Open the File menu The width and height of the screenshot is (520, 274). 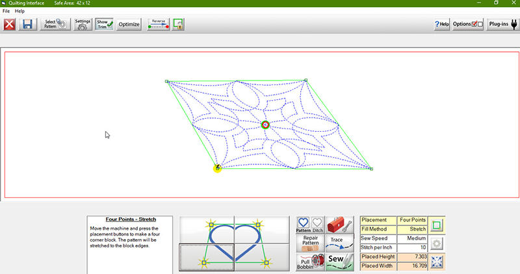tap(6, 11)
